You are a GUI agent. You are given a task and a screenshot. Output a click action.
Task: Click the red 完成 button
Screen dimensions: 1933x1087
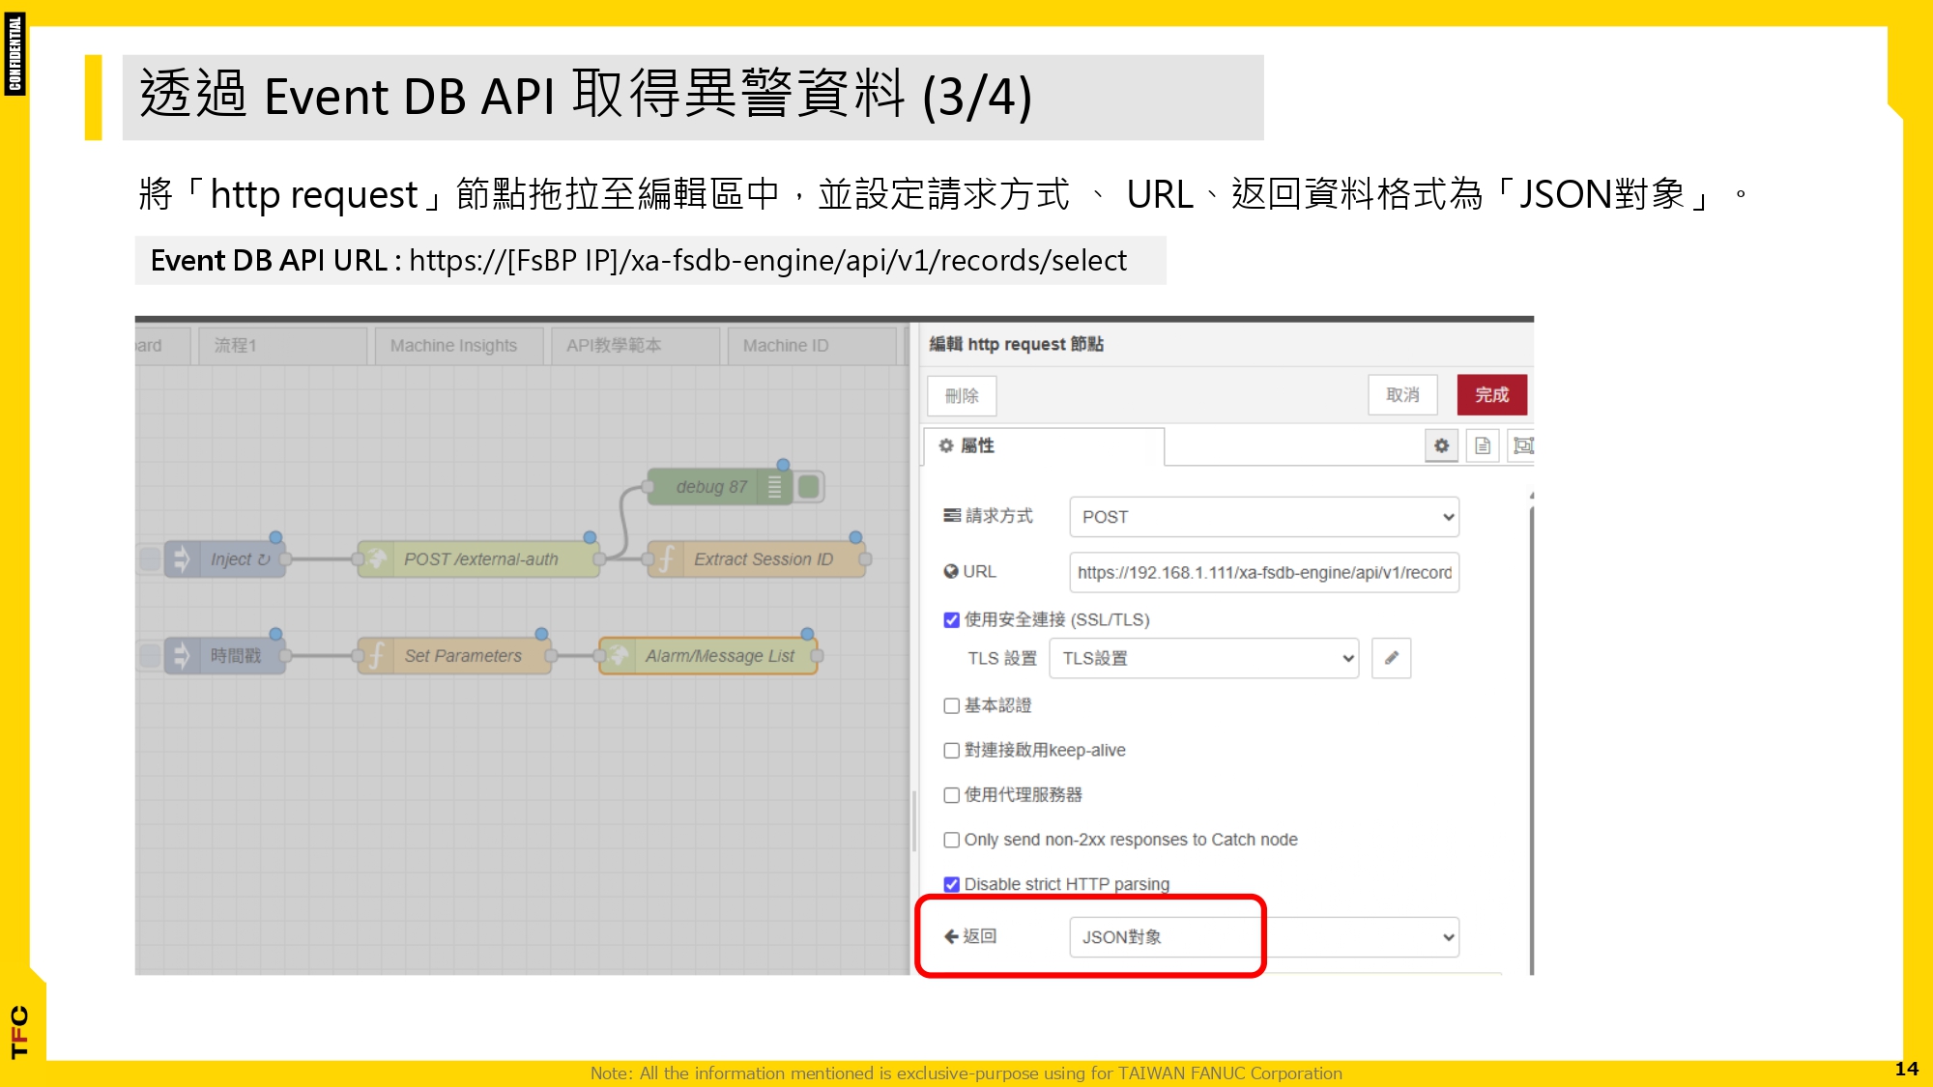pyautogui.click(x=1491, y=395)
